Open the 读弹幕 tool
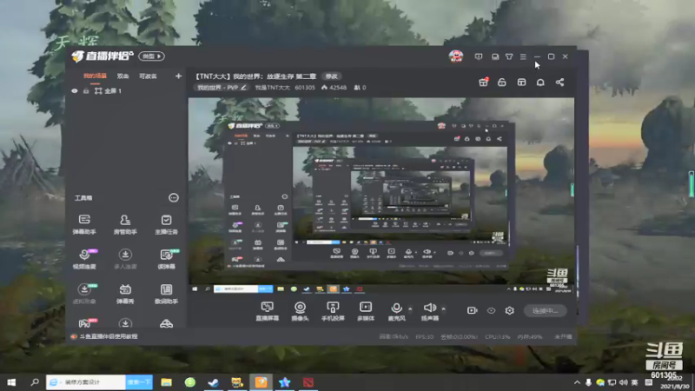 pos(166,259)
